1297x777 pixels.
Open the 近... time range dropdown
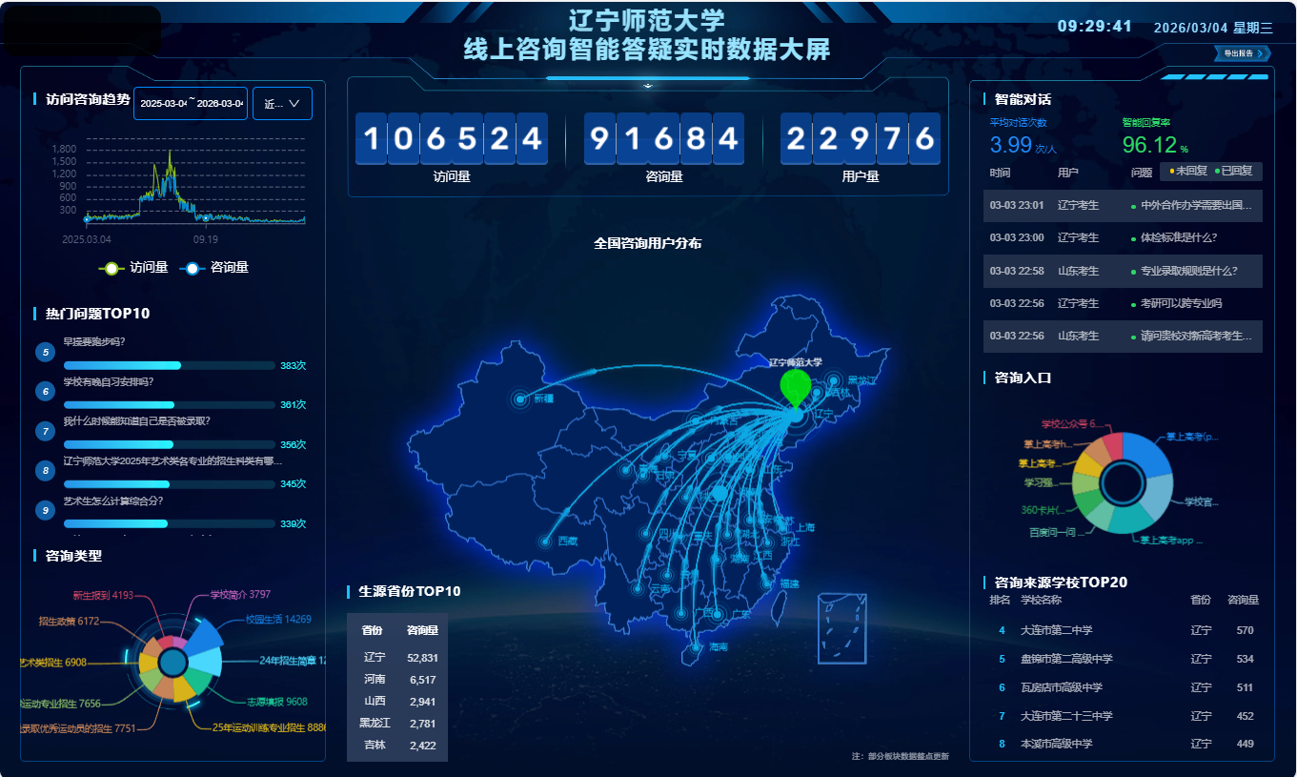(282, 104)
